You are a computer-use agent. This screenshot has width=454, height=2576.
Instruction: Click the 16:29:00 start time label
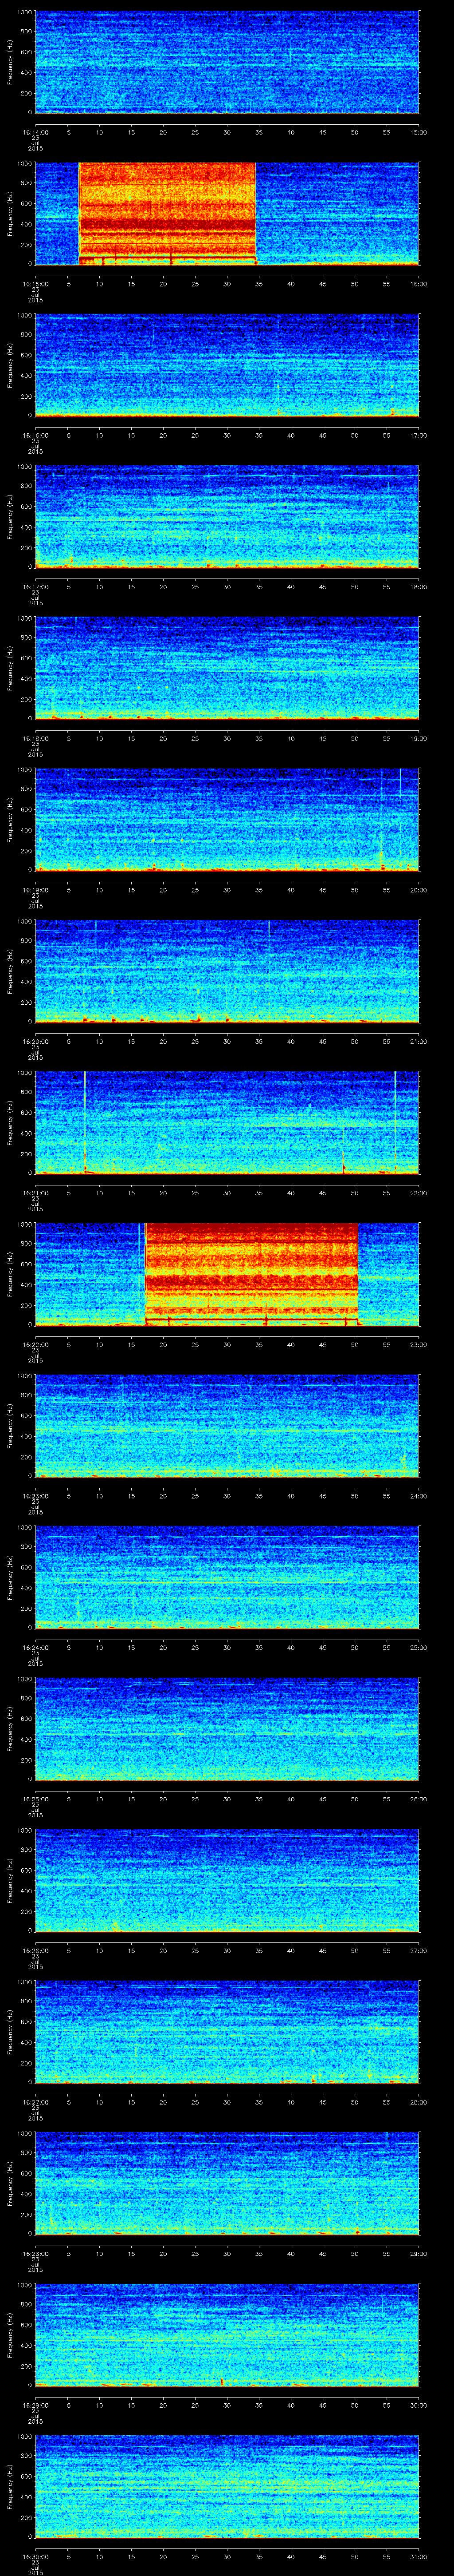pyautogui.click(x=35, y=2404)
